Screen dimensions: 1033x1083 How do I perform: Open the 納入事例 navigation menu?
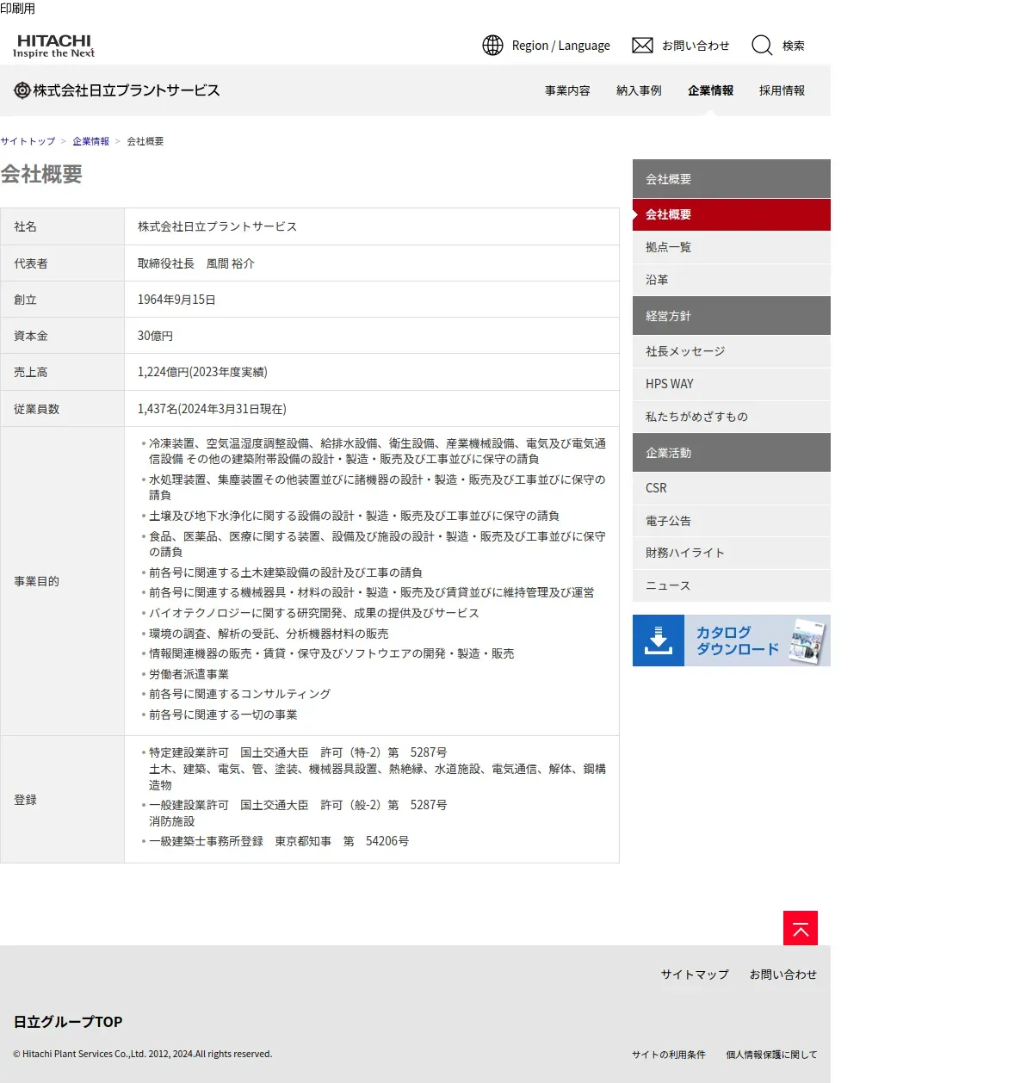pyautogui.click(x=639, y=90)
